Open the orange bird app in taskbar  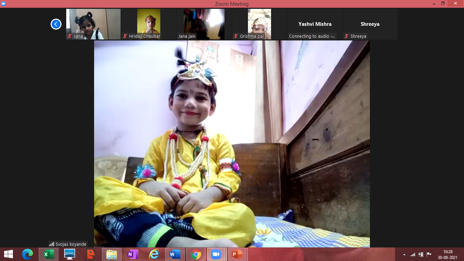91,254
